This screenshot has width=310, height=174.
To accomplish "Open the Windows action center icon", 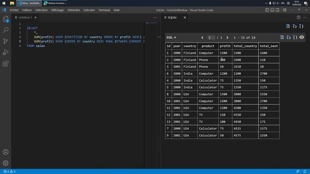I will [x=306, y=3].
